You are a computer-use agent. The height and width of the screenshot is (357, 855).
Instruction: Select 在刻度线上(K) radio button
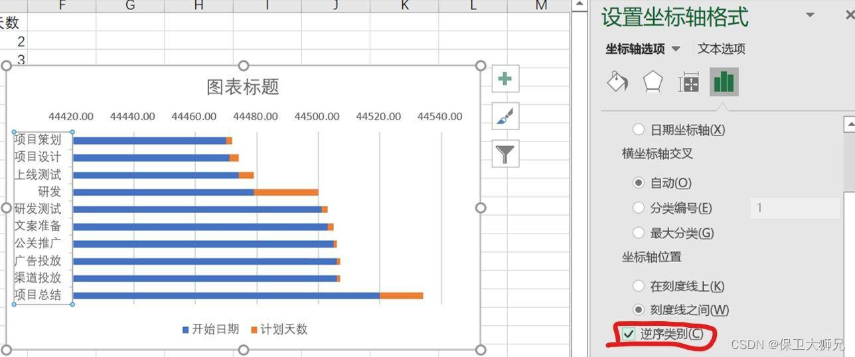click(x=639, y=286)
